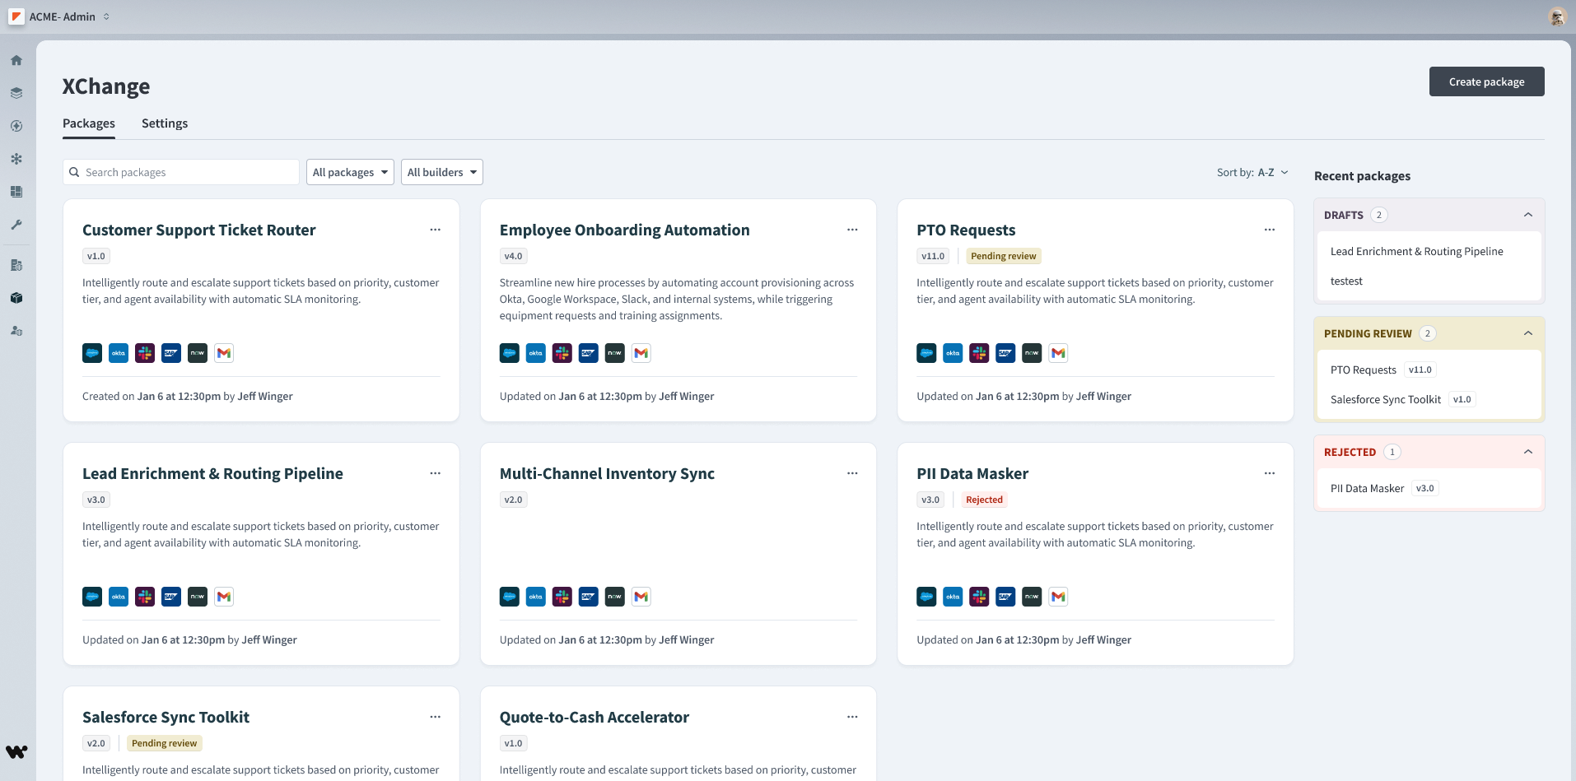Screen dimensions: 1576x781
Task: Click the Create package button
Action: [1486, 81]
